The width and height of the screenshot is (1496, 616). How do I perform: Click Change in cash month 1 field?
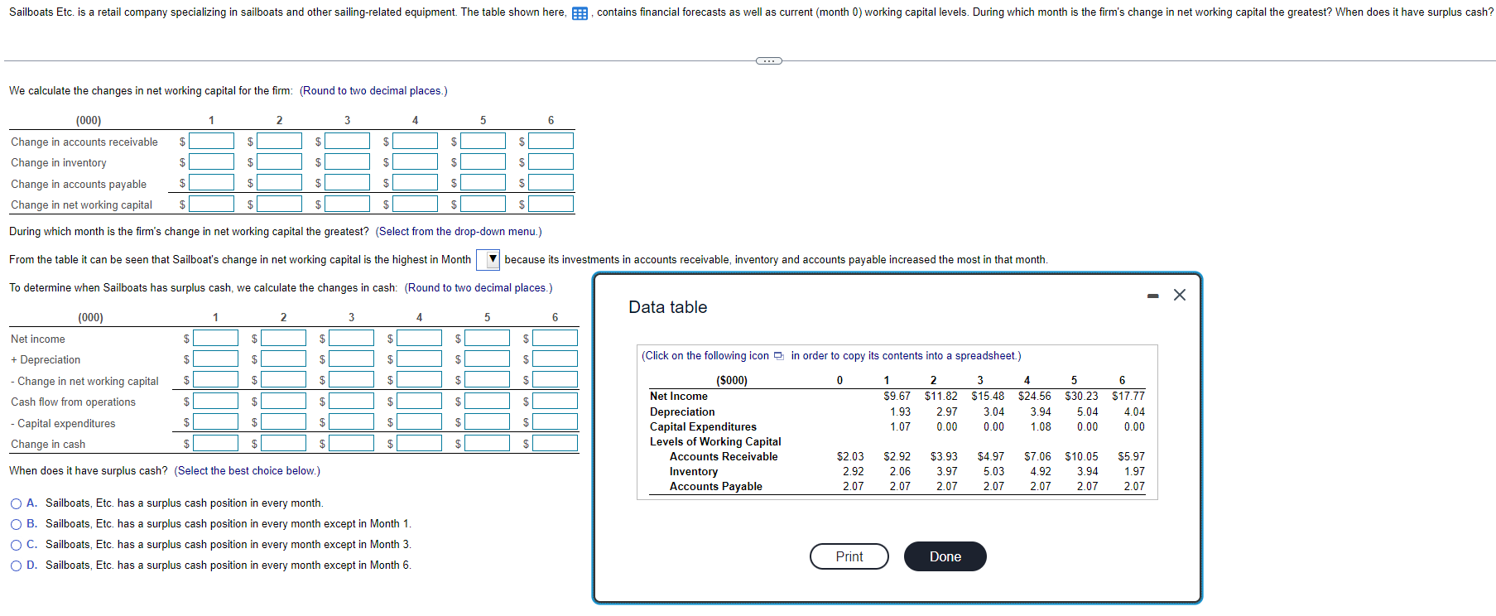click(216, 443)
